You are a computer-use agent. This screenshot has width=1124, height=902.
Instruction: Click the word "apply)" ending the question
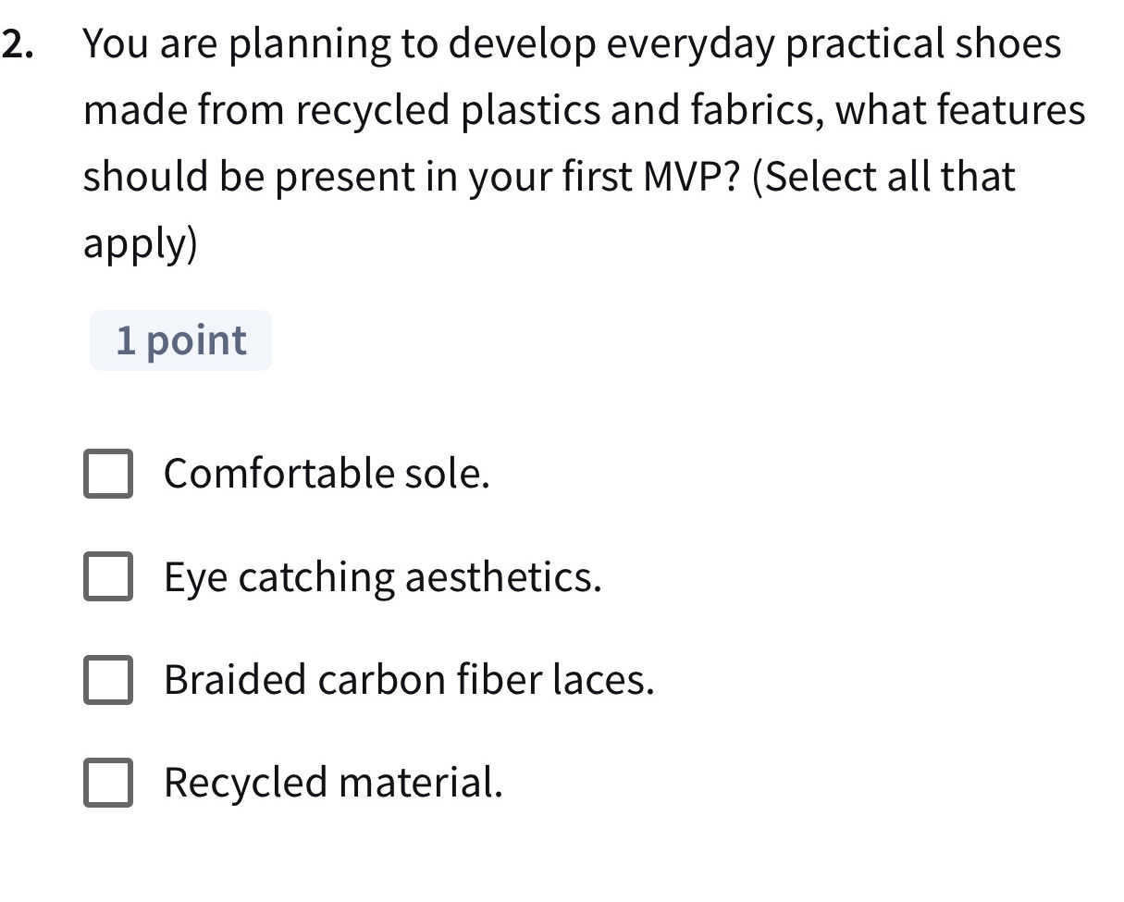[141, 243]
